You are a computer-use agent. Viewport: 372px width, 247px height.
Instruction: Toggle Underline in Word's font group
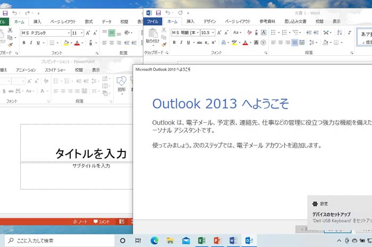[188, 42]
